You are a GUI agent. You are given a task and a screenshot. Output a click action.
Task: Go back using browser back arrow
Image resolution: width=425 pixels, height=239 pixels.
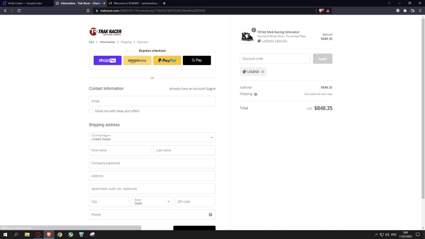coord(5,11)
